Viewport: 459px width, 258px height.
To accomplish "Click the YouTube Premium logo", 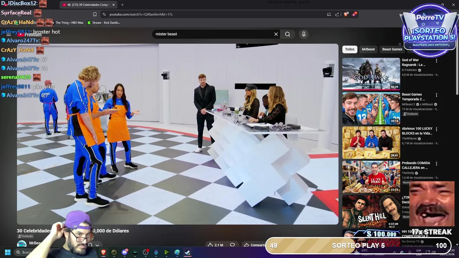I will (30, 35).
